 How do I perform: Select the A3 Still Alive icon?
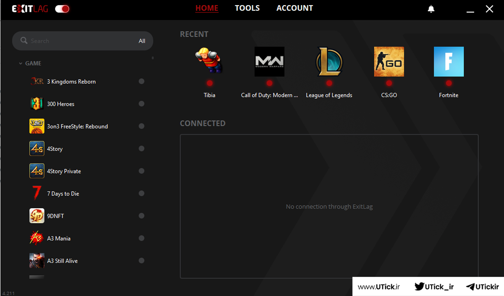37,261
